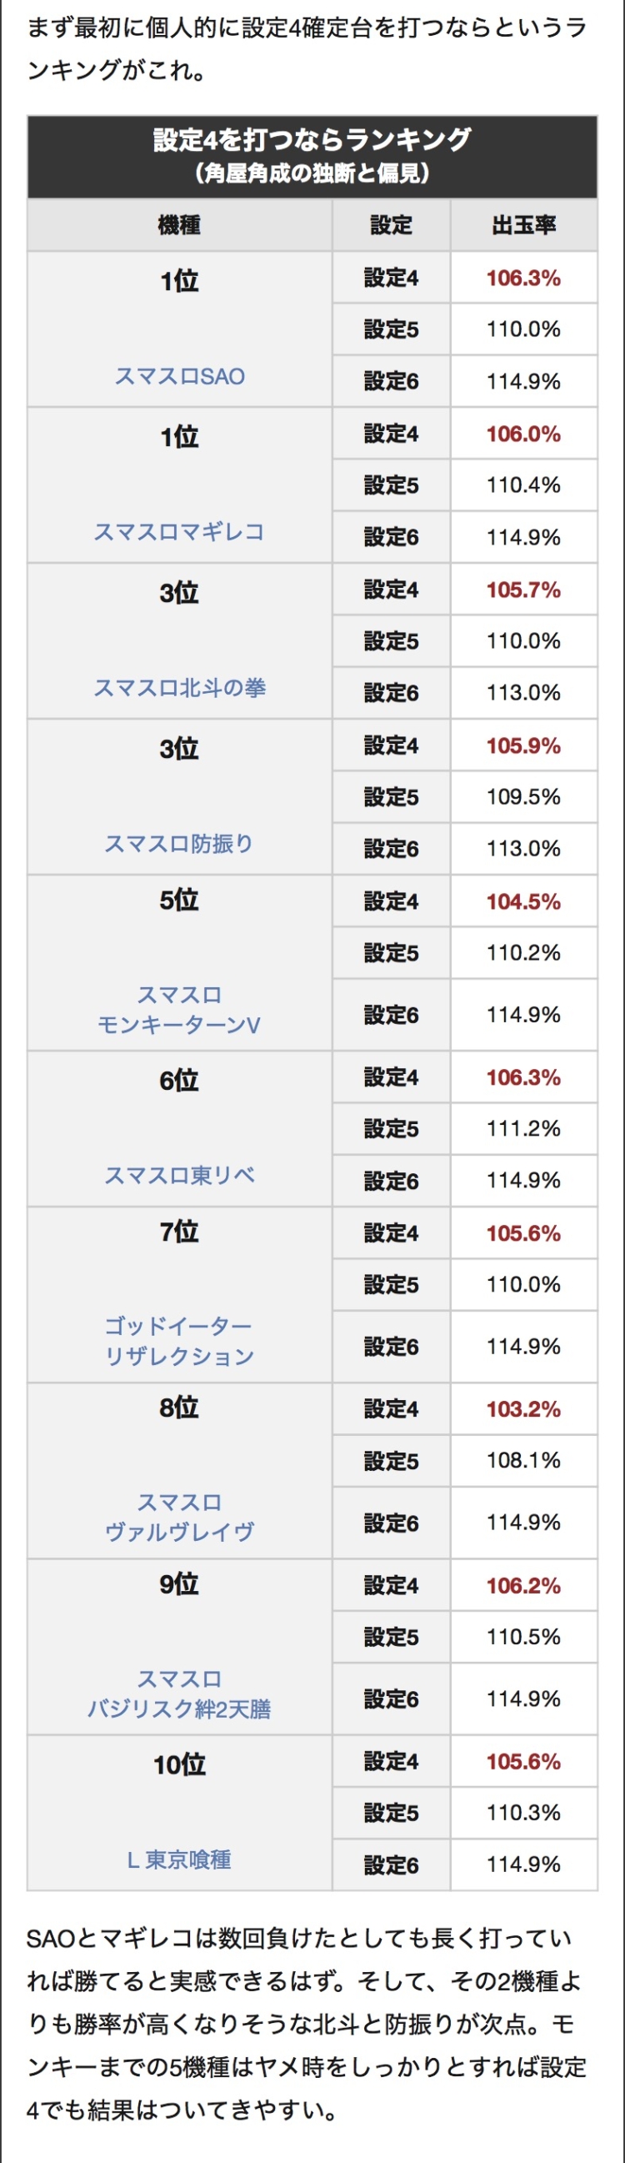Select the 111.2% payout cell

(523, 1128)
